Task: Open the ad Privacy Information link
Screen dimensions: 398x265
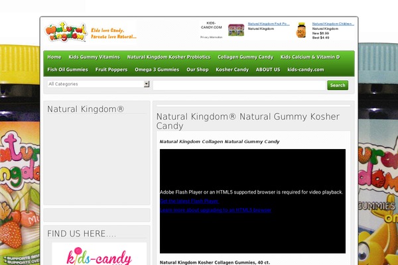Action: point(211,37)
